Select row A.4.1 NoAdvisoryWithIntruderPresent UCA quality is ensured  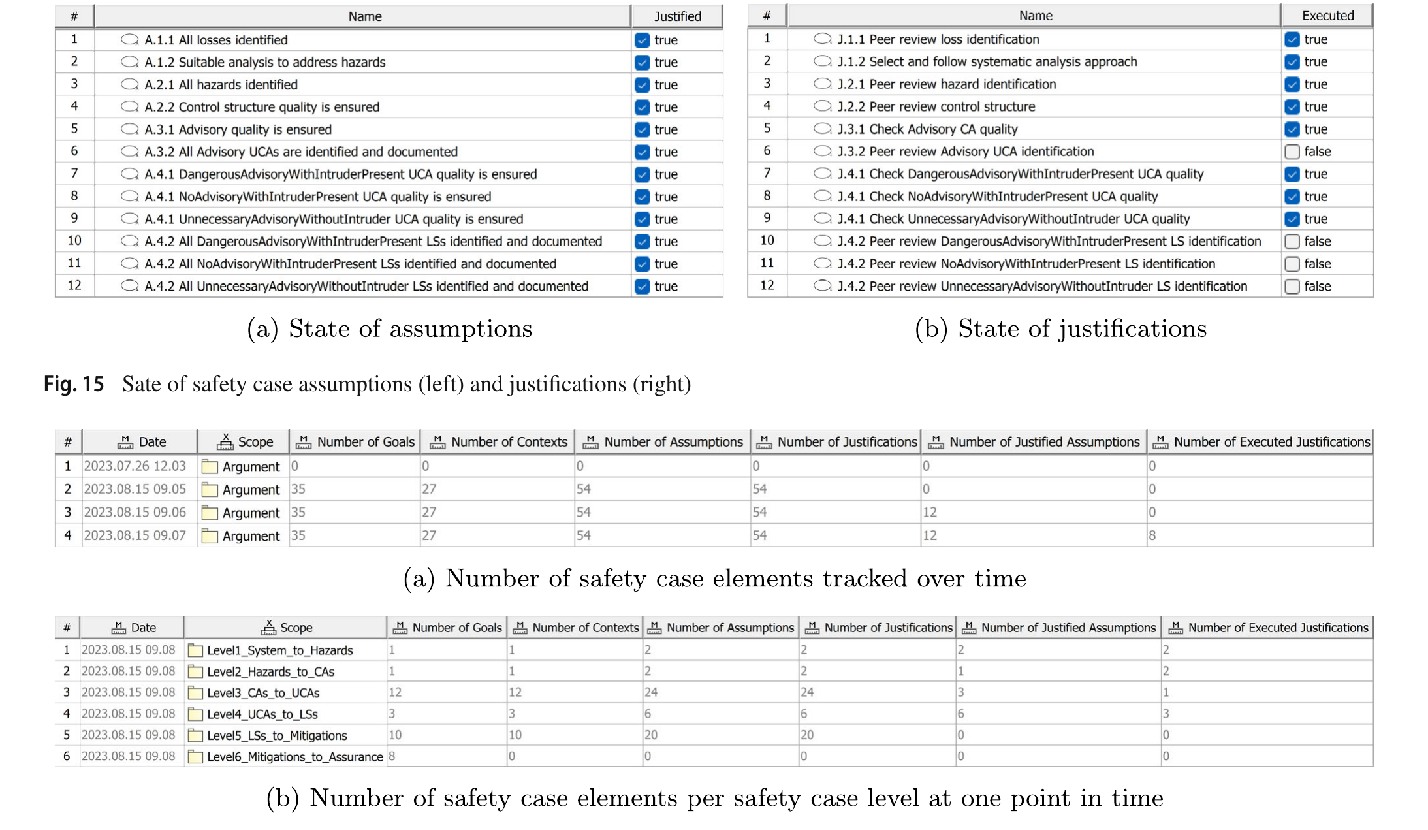[x=389, y=197]
